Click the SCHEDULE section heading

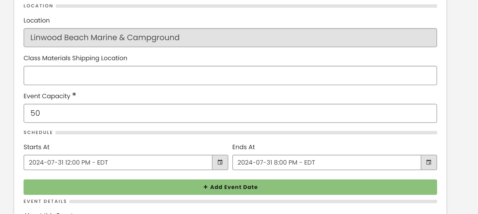(x=38, y=132)
